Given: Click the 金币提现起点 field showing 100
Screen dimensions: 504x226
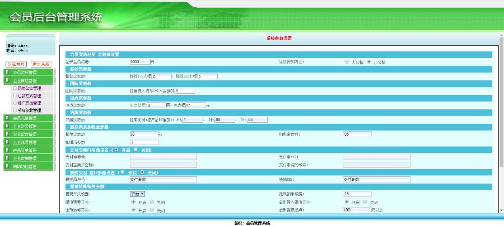Looking at the screenshot, I should [357, 210].
